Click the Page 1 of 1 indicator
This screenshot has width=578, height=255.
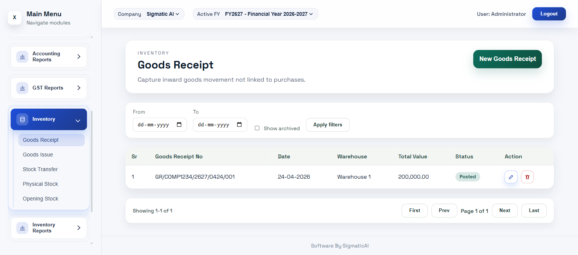point(475,211)
